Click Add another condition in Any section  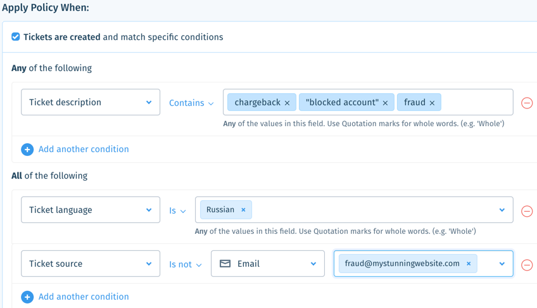pos(84,149)
